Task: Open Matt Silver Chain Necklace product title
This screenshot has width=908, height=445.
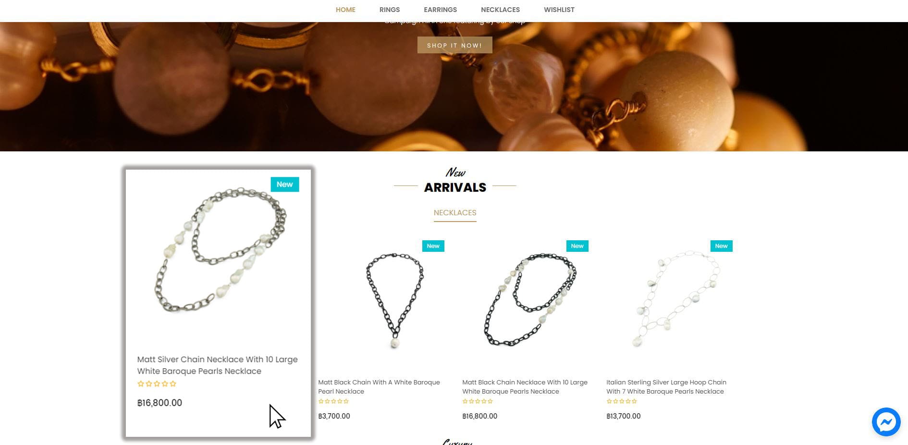Action: click(x=217, y=365)
